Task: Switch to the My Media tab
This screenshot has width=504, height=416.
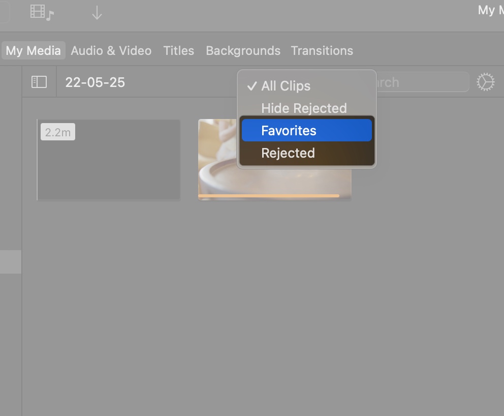Action: (x=33, y=50)
